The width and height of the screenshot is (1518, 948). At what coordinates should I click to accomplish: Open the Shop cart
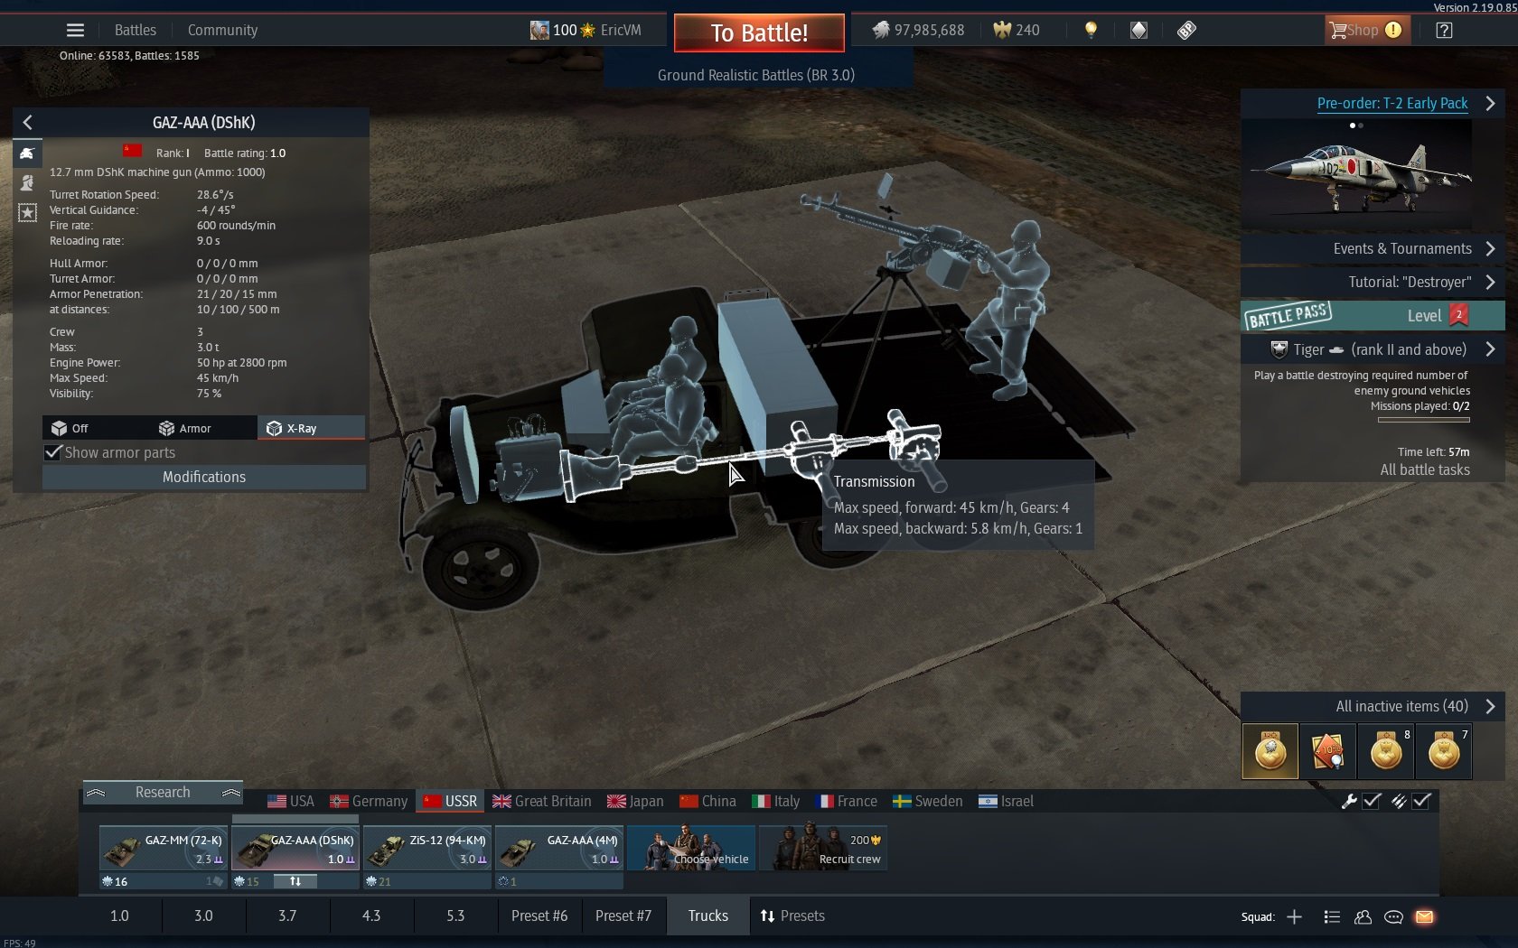point(1354,30)
